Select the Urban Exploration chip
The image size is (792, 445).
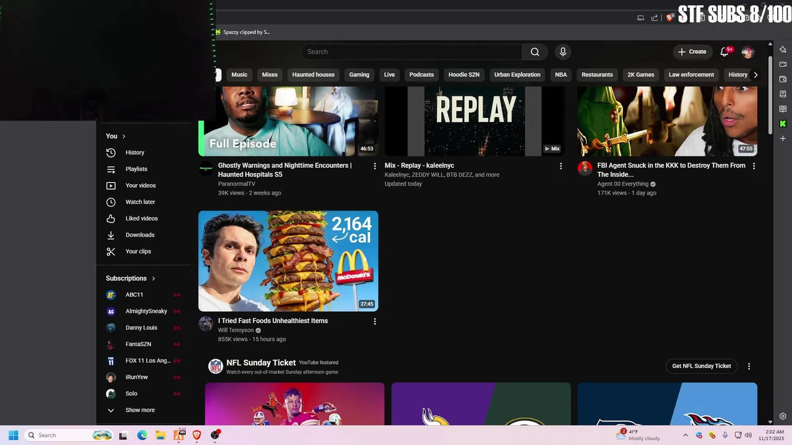(x=517, y=75)
